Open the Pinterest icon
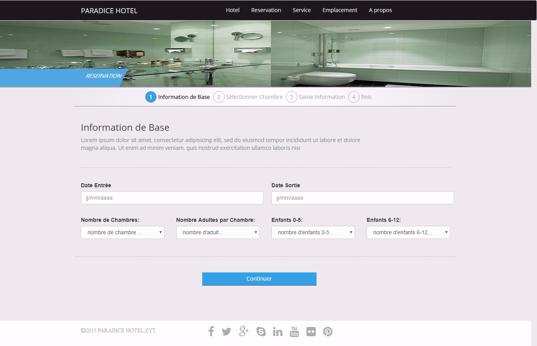This screenshot has width=537, height=346. point(328,332)
